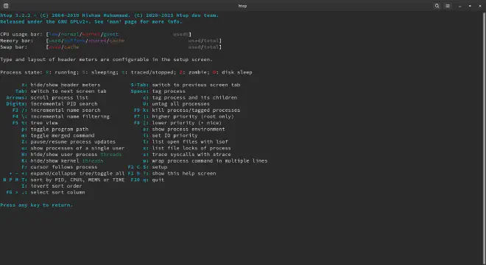Click the 'set IO priority' entry

(x=175, y=135)
